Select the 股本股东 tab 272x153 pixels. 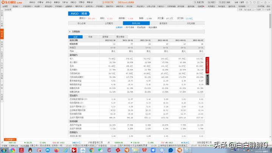pos(164,23)
